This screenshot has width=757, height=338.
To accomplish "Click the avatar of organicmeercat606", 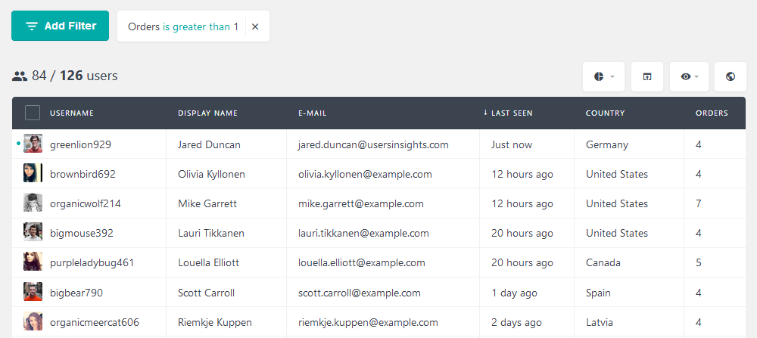I will [33, 321].
